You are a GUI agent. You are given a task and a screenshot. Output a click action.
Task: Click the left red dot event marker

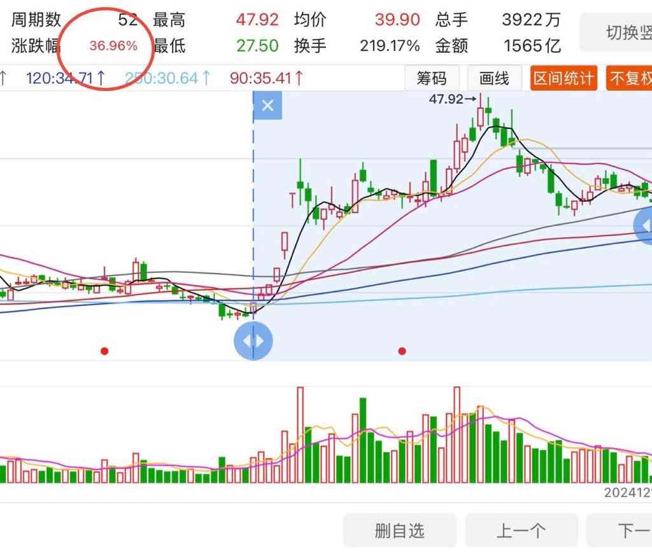click(104, 351)
